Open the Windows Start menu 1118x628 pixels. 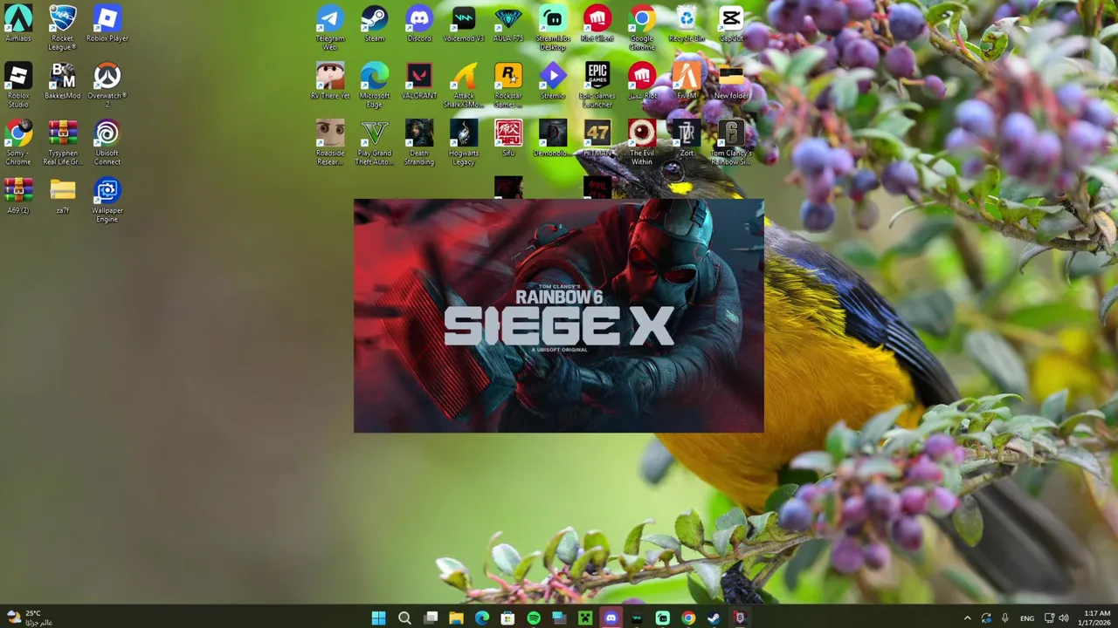378,618
